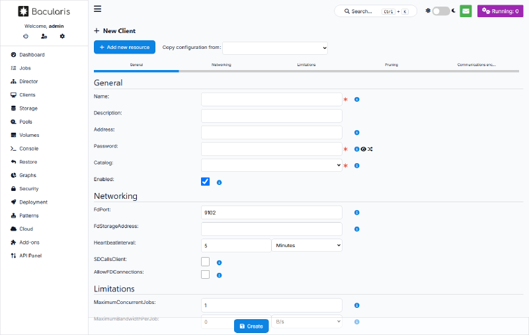
Task: Click the sun light-mode icon
Action: (428, 11)
